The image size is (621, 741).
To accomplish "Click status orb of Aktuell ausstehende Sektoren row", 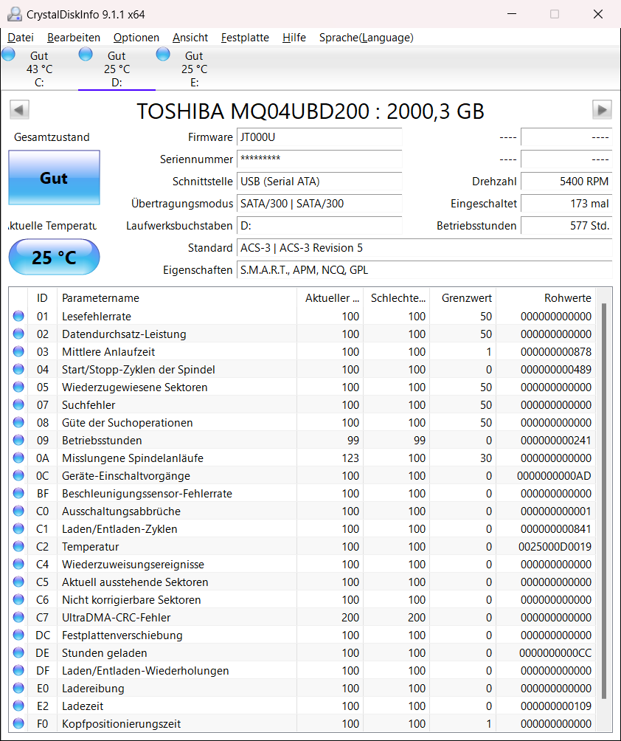I will point(18,582).
